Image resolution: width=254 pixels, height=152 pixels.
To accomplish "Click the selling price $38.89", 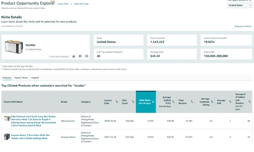I will click(x=170, y=121).
